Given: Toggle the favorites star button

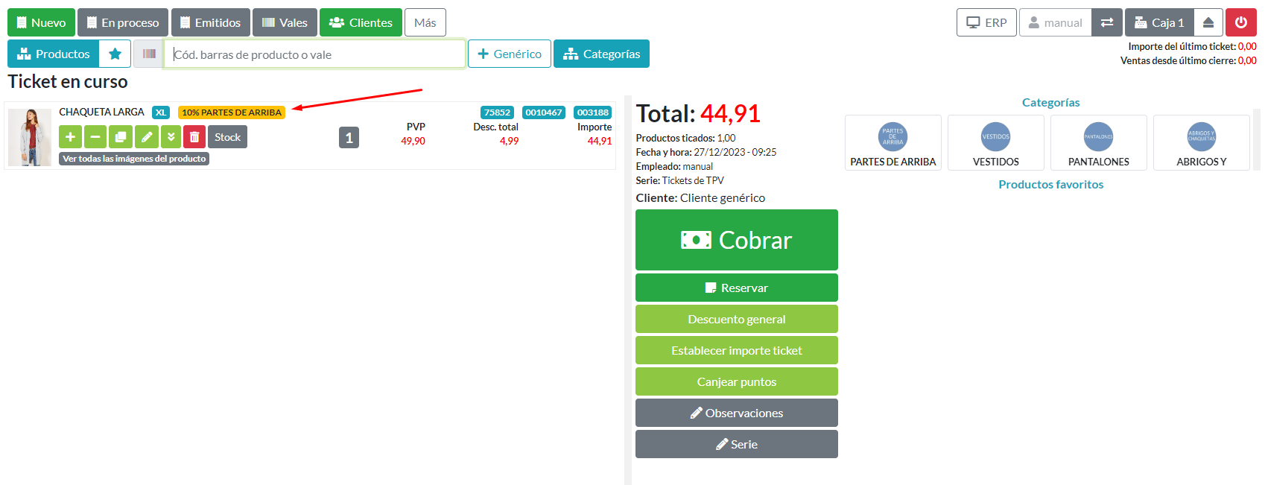Looking at the screenshot, I should 115,54.
